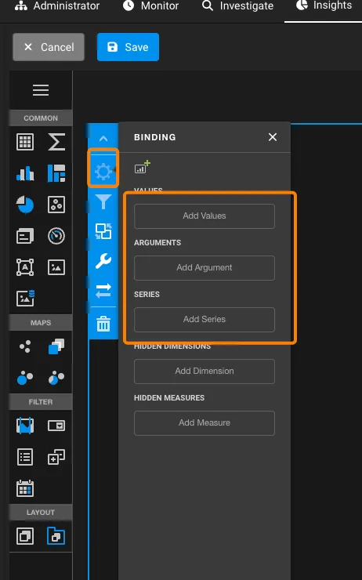This screenshot has width=362, height=580.
Task: Delete item with trash icon
Action: [103, 324]
